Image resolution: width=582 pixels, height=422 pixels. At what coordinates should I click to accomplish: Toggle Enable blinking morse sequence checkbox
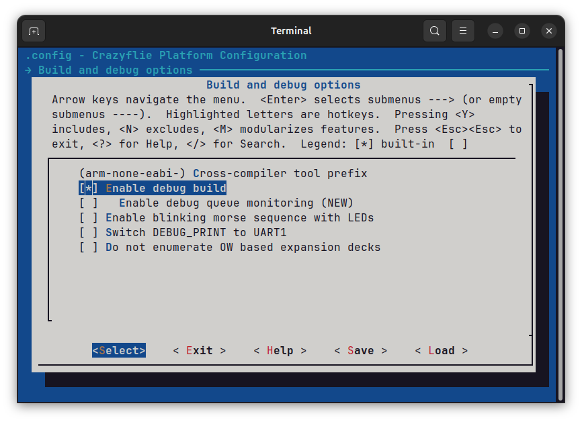pyautogui.click(x=88, y=218)
